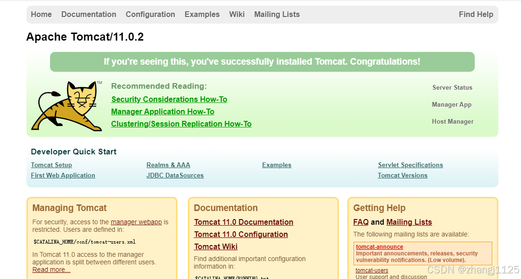
Task: Open Clustering/Session Replication How-To link
Action: click(181, 124)
